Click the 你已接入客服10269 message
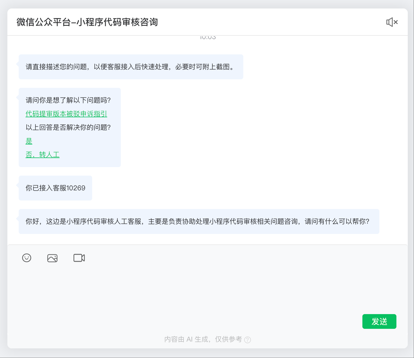The width and height of the screenshot is (414, 358). click(55, 188)
